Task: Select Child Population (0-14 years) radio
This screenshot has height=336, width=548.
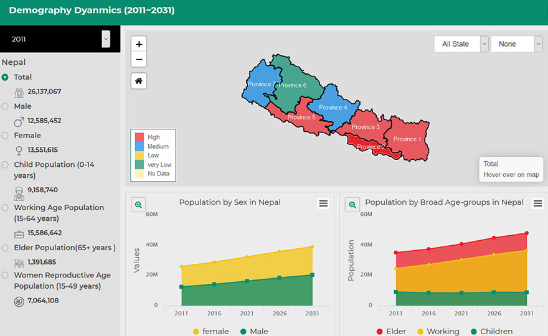Action: [5, 164]
